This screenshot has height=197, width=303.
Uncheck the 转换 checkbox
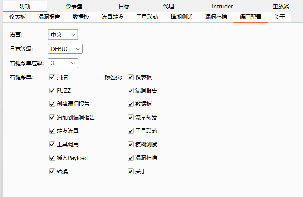[52, 171]
